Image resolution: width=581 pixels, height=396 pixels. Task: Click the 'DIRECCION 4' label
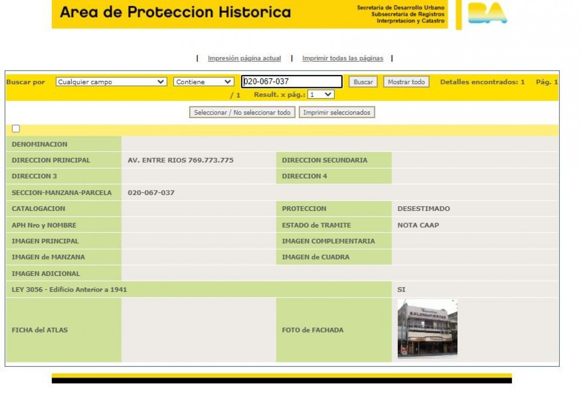pyautogui.click(x=304, y=176)
